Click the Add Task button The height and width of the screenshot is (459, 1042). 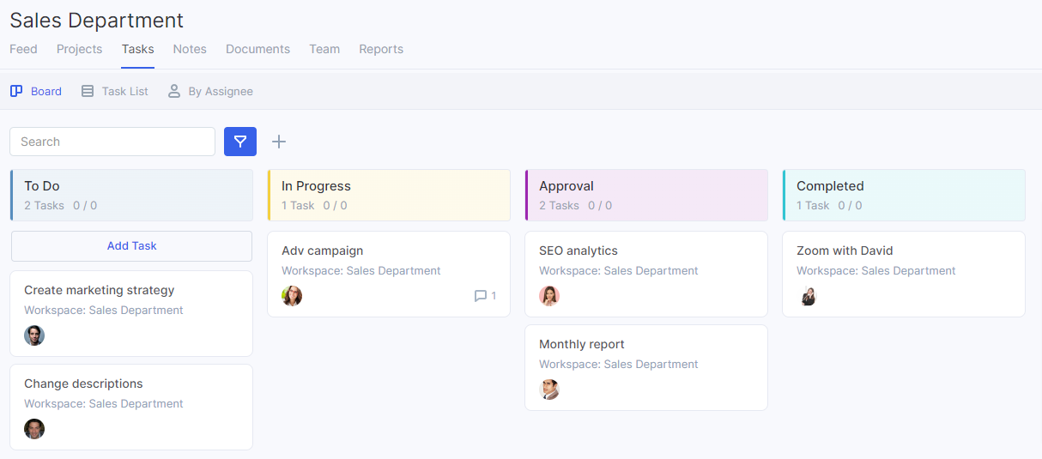(131, 246)
